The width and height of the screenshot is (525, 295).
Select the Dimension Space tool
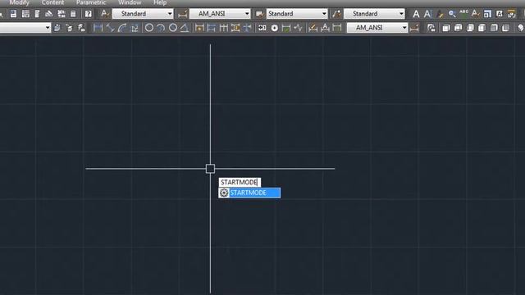pyautogui.click(x=235, y=28)
